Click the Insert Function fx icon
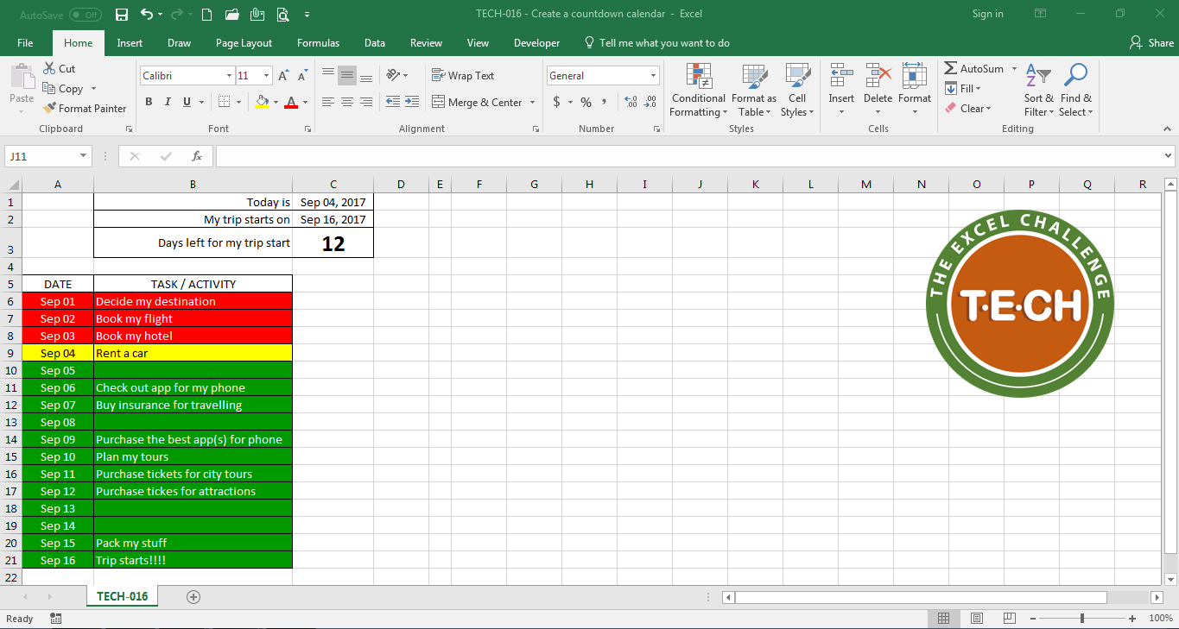1179x629 pixels. [197, 156]
